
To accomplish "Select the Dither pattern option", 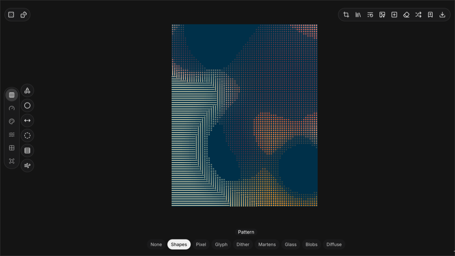I will (243, 244).
